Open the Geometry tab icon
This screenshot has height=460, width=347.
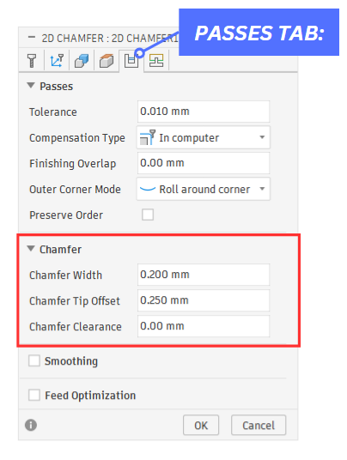click(57, 61)
